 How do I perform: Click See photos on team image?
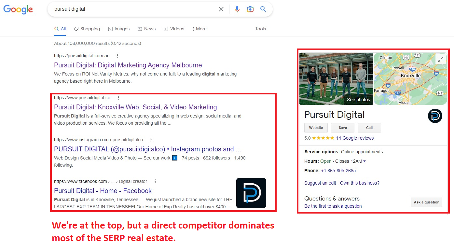358,100
